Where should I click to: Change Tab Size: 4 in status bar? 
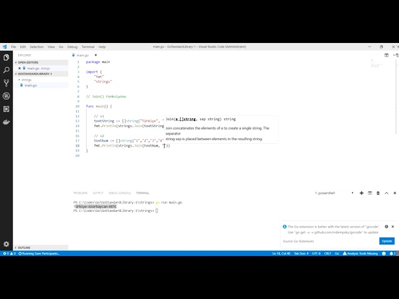[301, 254]
